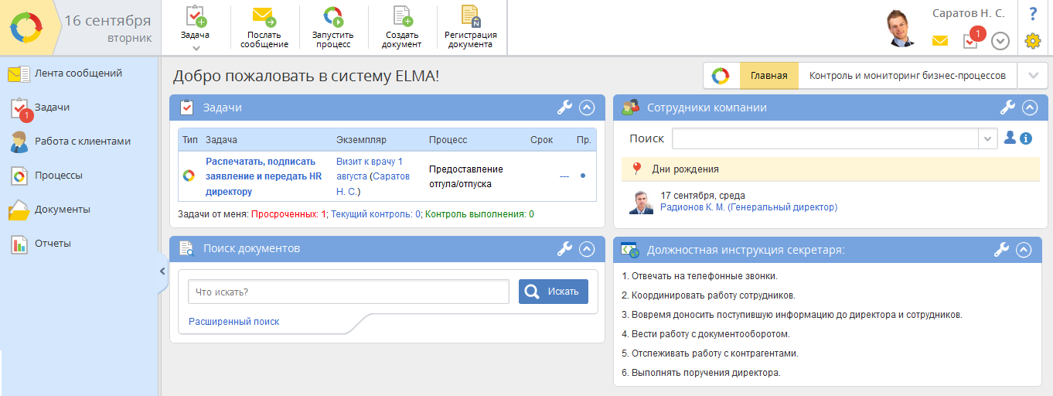
Task: Open task Распечатать, подписать заявление link
Action: [264, 176]
